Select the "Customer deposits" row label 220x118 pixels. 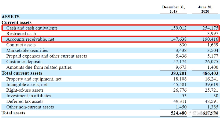[24, 62]
